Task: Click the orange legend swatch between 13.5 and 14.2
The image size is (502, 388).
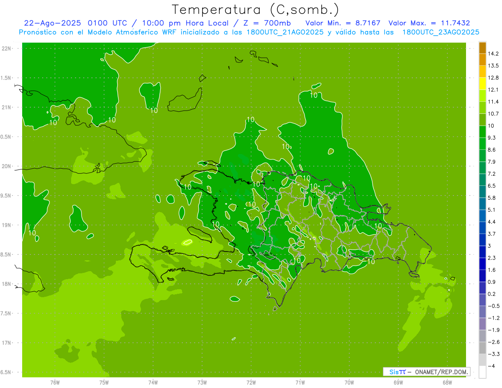Action: [x=482, y=60]
